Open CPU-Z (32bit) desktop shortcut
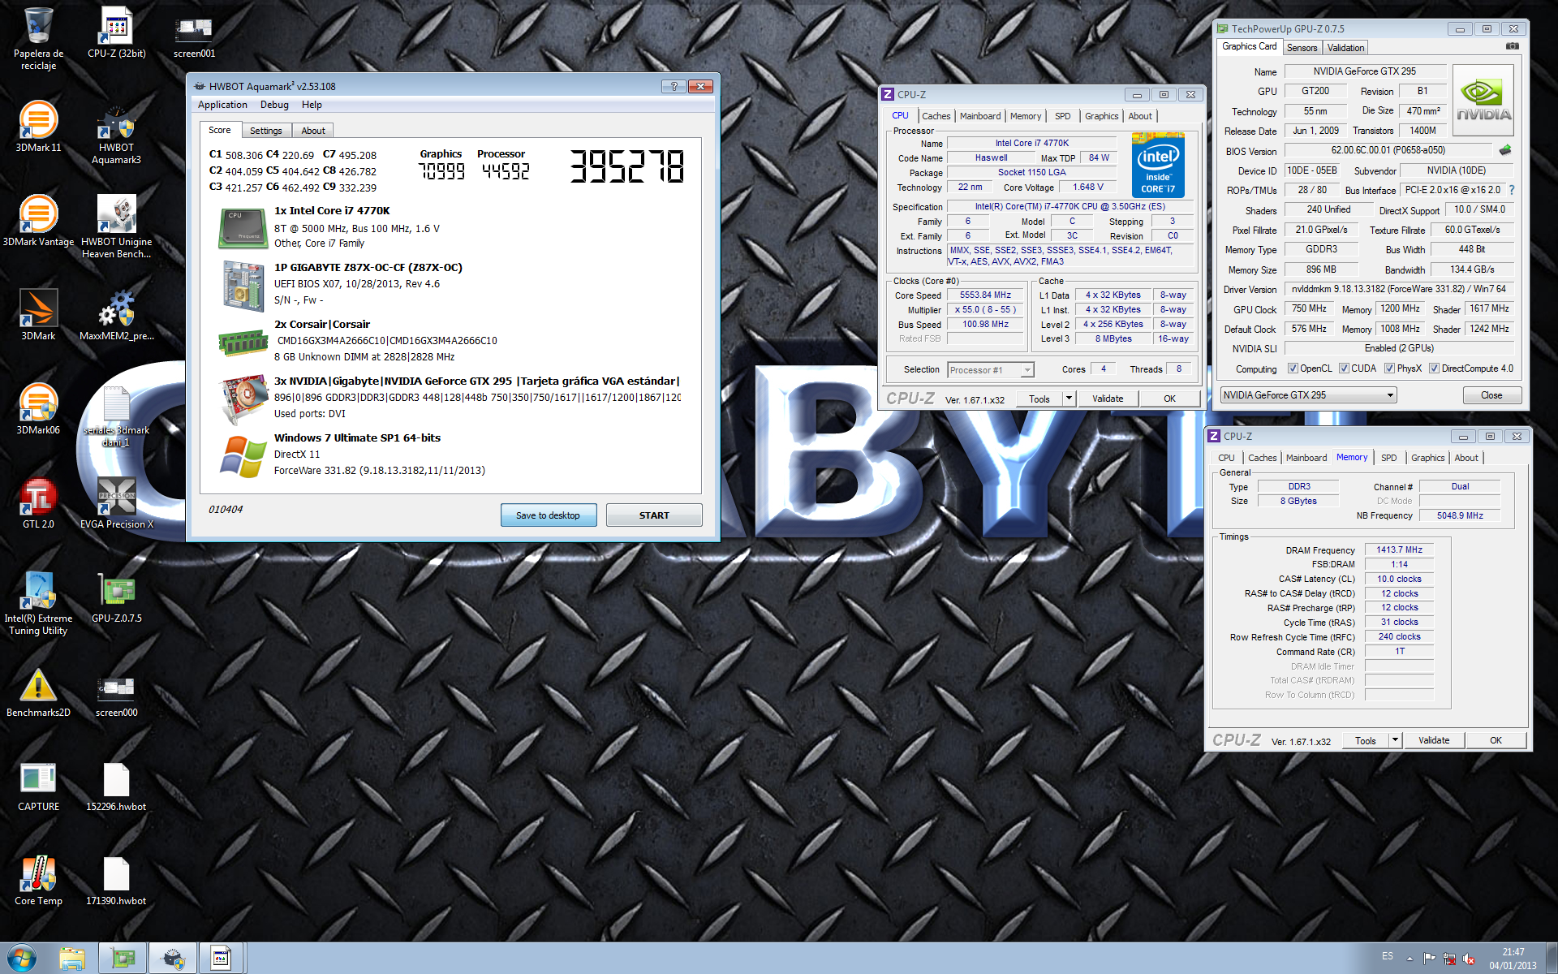 pyautogui.click(x=116, y=33)
